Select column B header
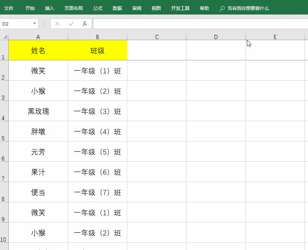Screen dimensions: 308x250 97,37
